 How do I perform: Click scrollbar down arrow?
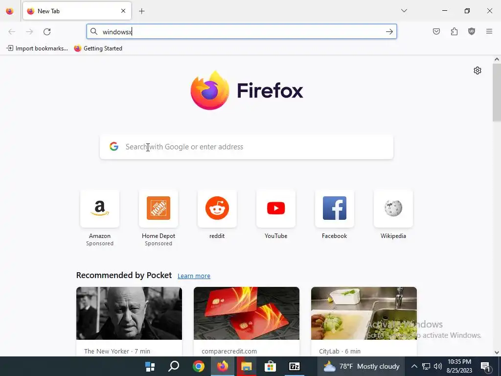point(497,352)
